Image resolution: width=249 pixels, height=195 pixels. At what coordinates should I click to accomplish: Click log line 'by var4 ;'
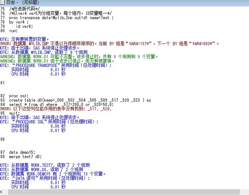tap(19, 22)
